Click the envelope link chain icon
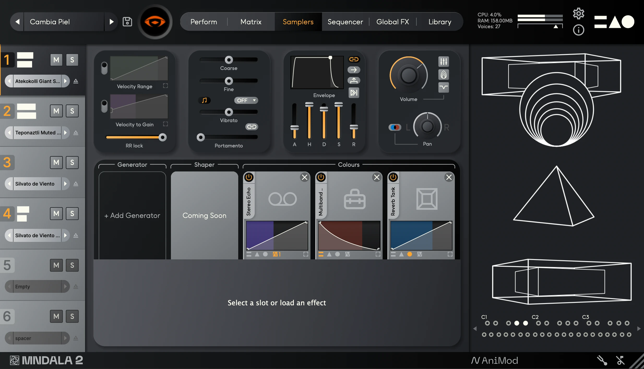 tap(354, 59)
